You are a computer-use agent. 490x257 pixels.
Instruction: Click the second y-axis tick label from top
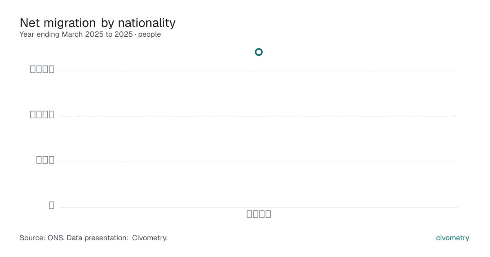coord(42,115)
